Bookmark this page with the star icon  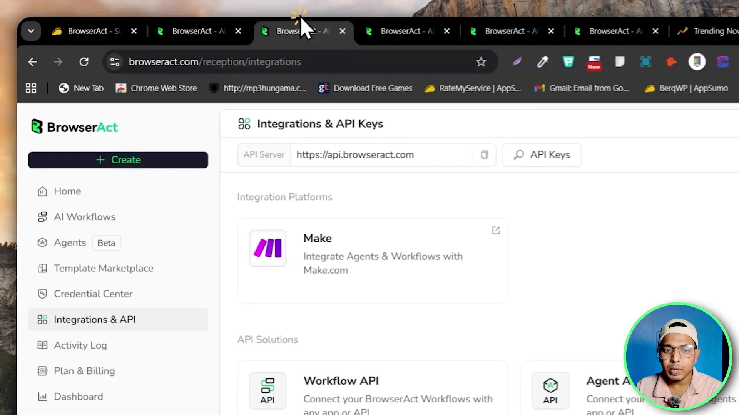click(481, 61)
